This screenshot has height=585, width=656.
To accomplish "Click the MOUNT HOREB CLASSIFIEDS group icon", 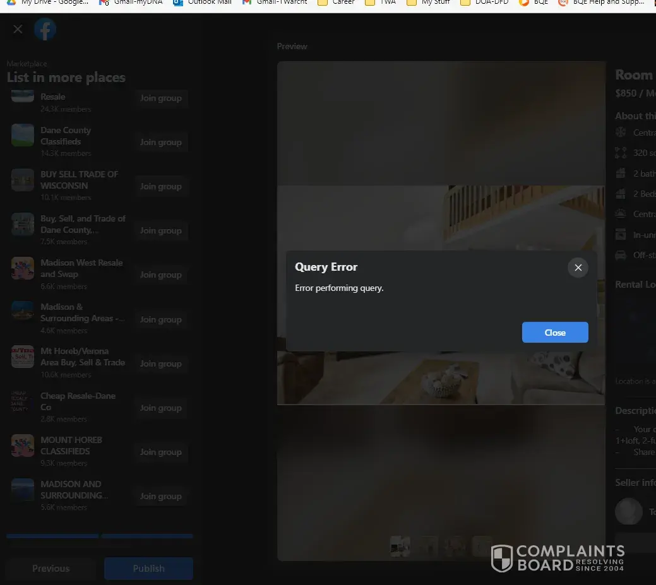I will coord(23,446).
